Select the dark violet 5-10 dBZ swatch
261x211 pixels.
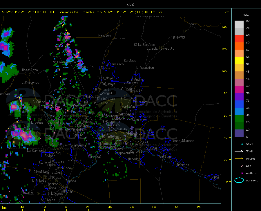(239, 133)
